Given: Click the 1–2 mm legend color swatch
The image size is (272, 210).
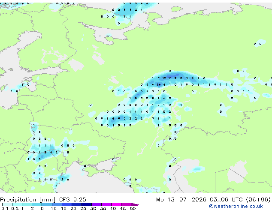Looking at the screenshot, I should 27,204.
